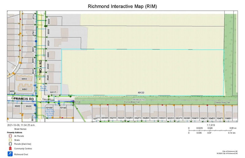Click the 8820 address label
The width and height of the screenshot is (245, 158).
click(48, 43)
